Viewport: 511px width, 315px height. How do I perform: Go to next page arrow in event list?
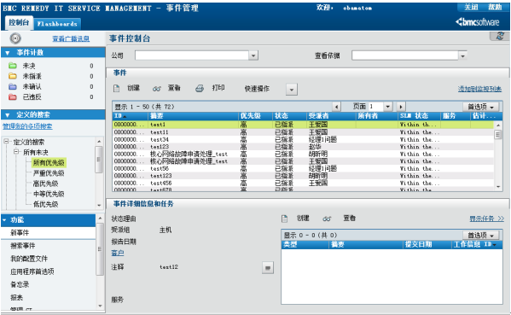[400, 107]
